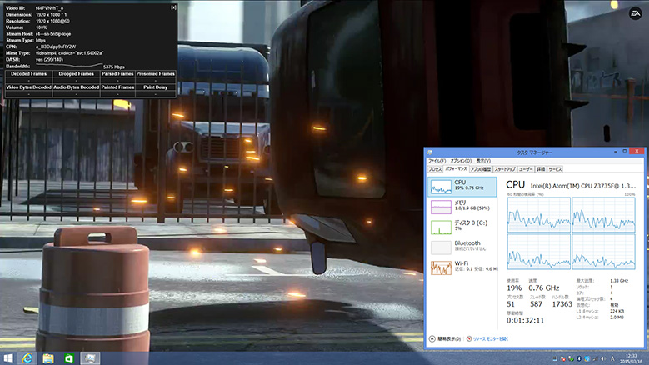Open File Explorer from the taskbar

pos(48,358)
